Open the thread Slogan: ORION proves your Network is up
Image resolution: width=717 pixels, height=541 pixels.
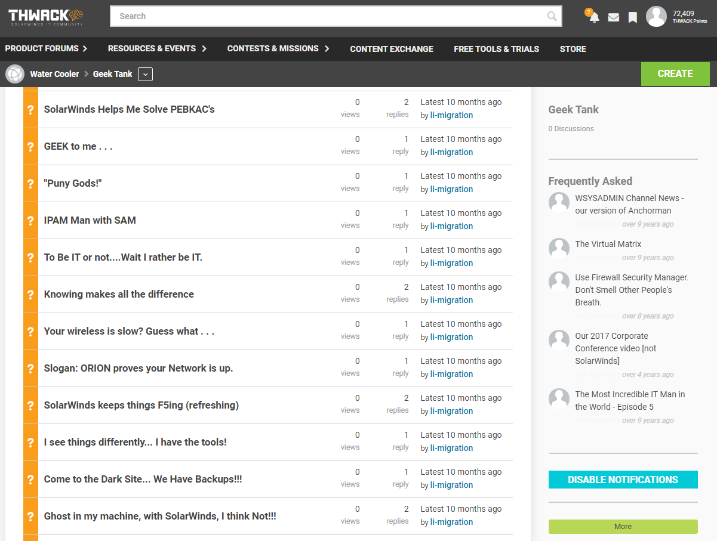tap(139, 368)
